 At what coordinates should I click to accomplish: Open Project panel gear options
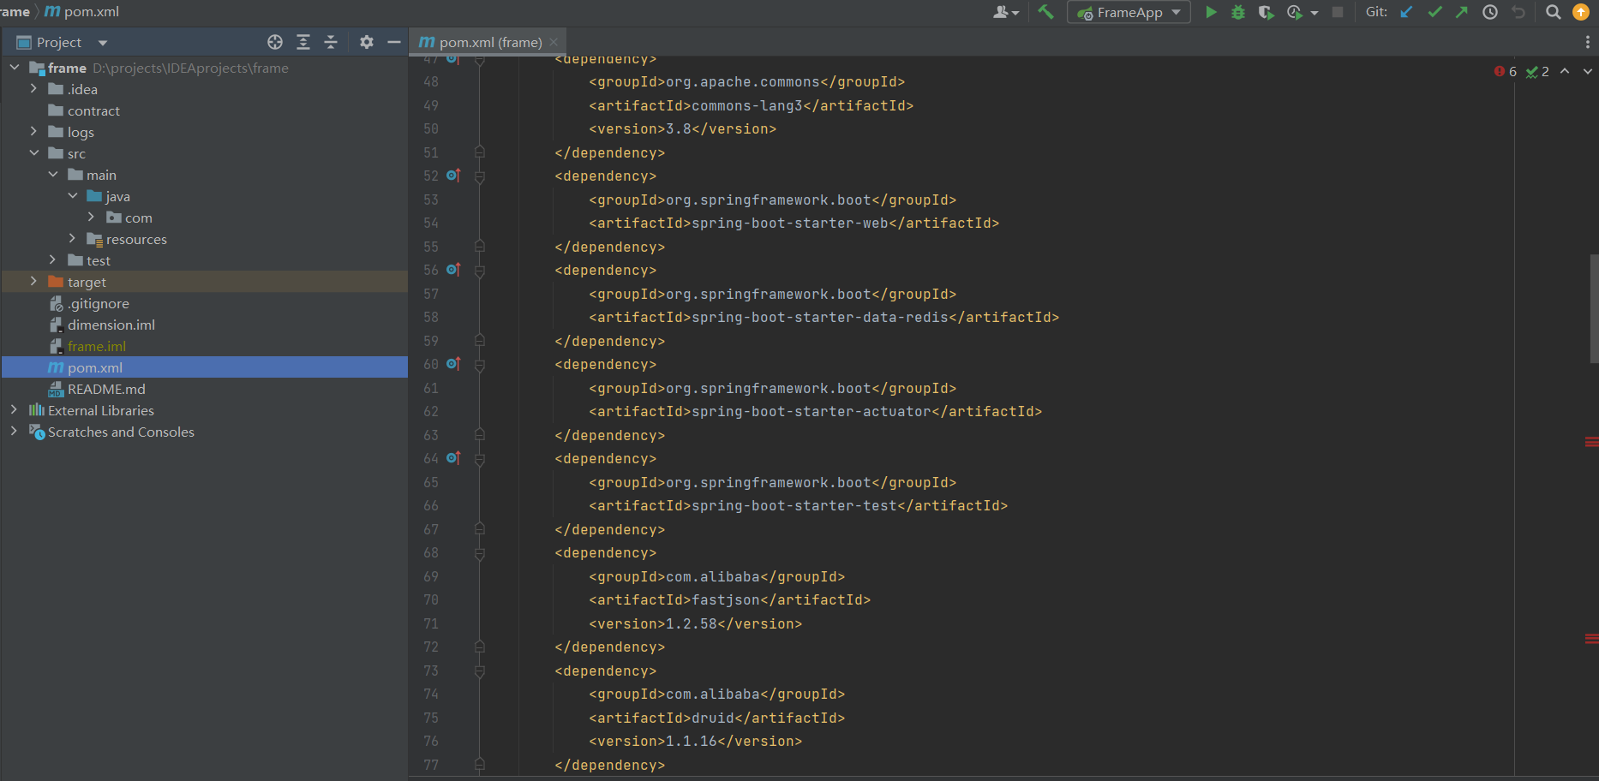367,42
